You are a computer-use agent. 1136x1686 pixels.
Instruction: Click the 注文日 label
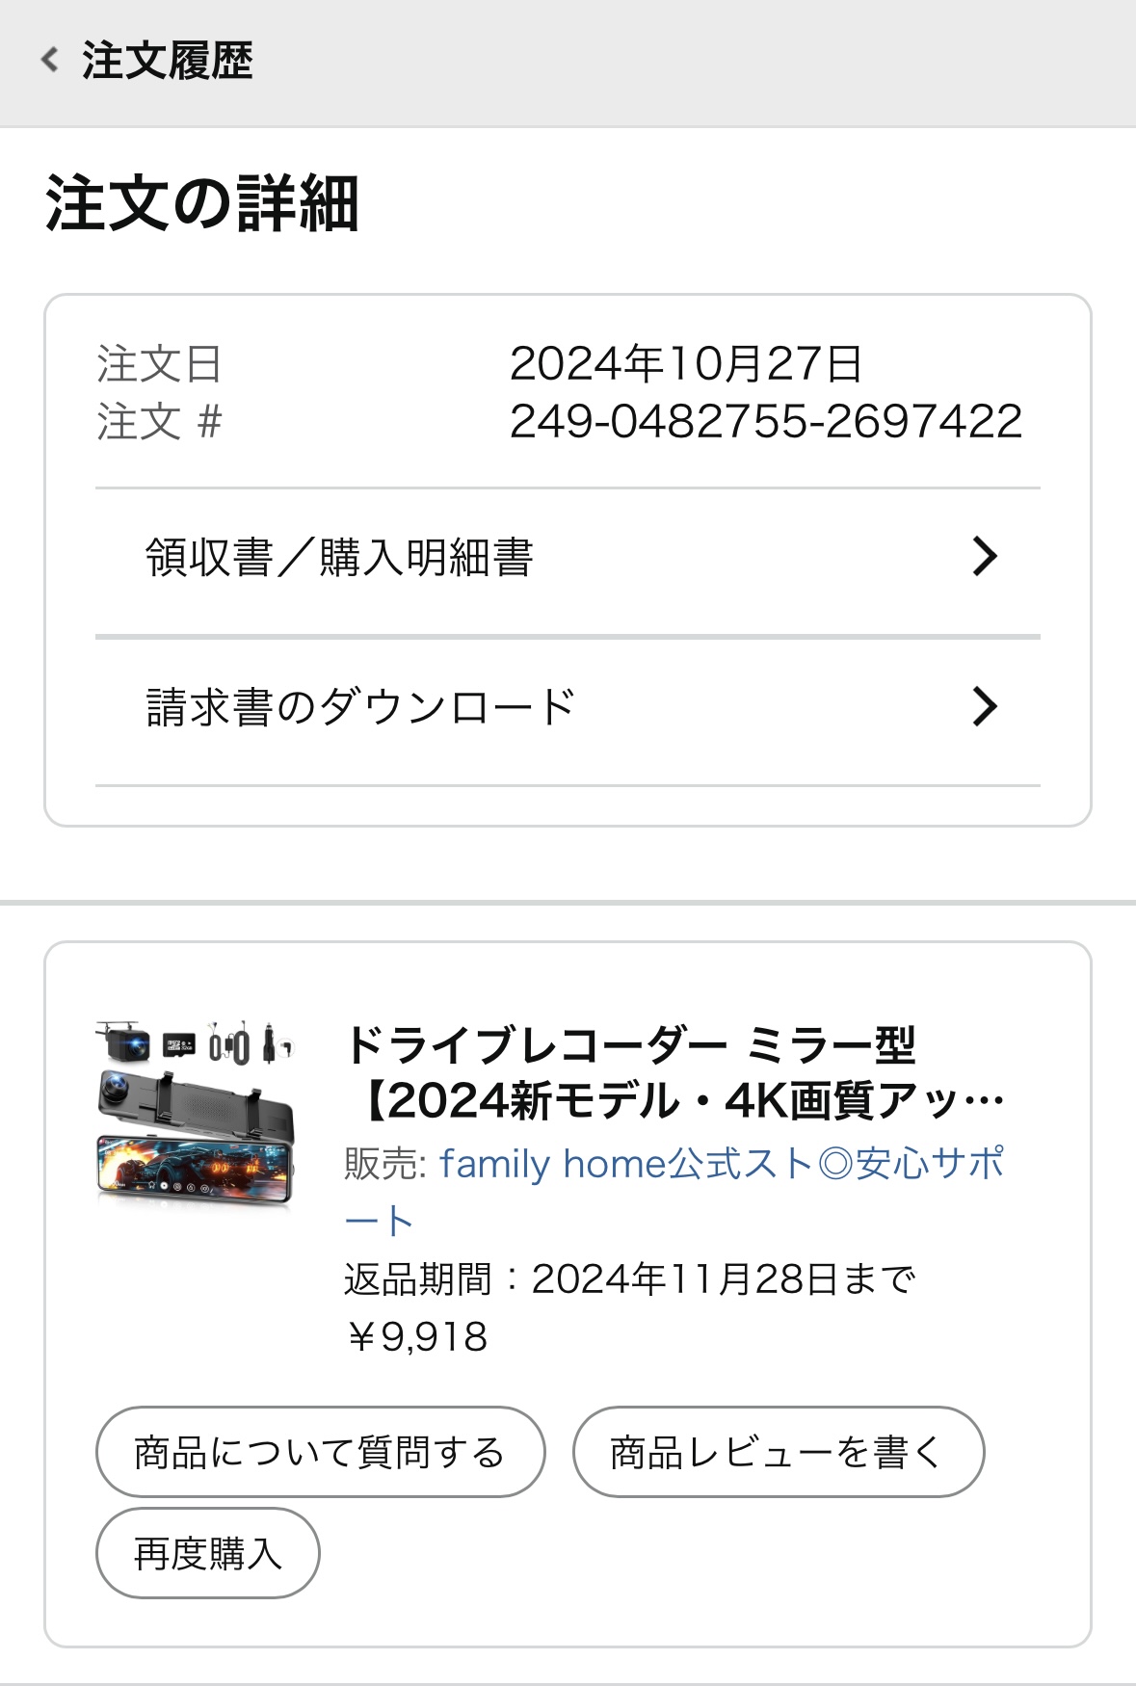click(x=159, y=364)
